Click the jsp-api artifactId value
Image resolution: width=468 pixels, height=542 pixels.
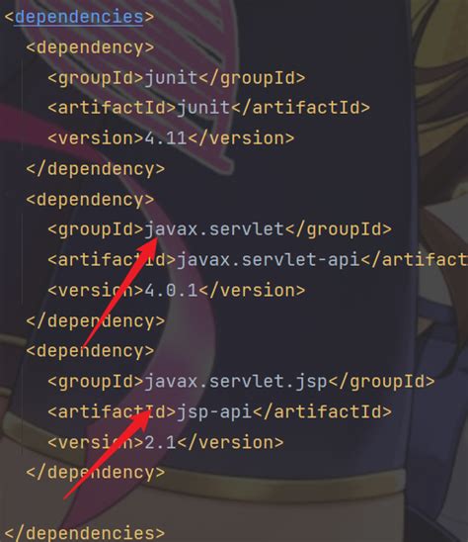point(214,411)
